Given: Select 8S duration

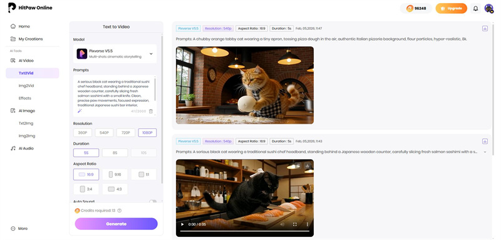Looking at the screenshot, I should (115, 152).
